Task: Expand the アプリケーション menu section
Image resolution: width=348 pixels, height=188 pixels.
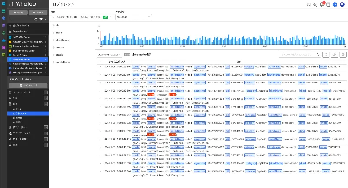Action: click(x=46, y=133)
